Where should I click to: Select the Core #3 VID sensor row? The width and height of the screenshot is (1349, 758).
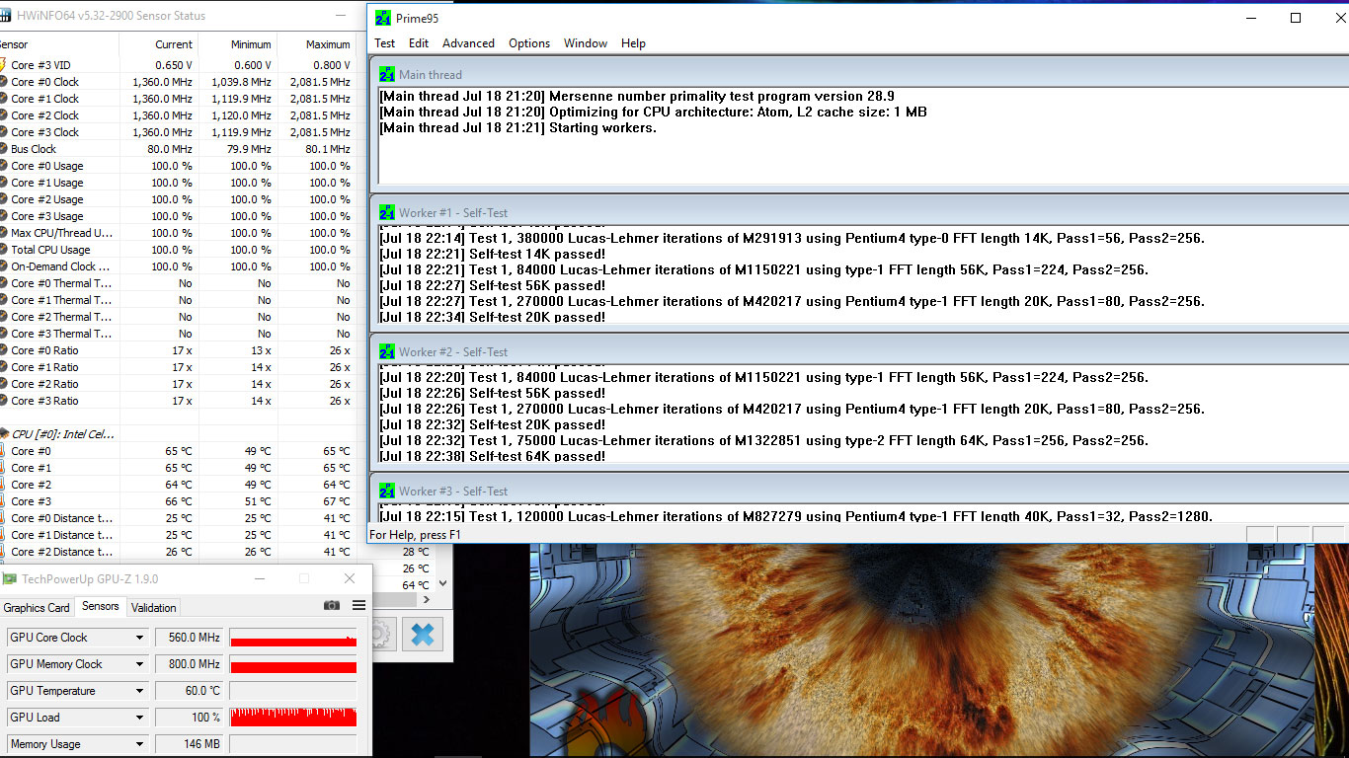coord(178,65)
